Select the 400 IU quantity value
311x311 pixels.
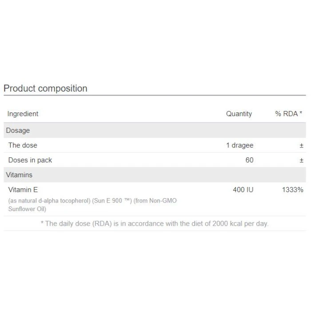[x=243, y=190]
